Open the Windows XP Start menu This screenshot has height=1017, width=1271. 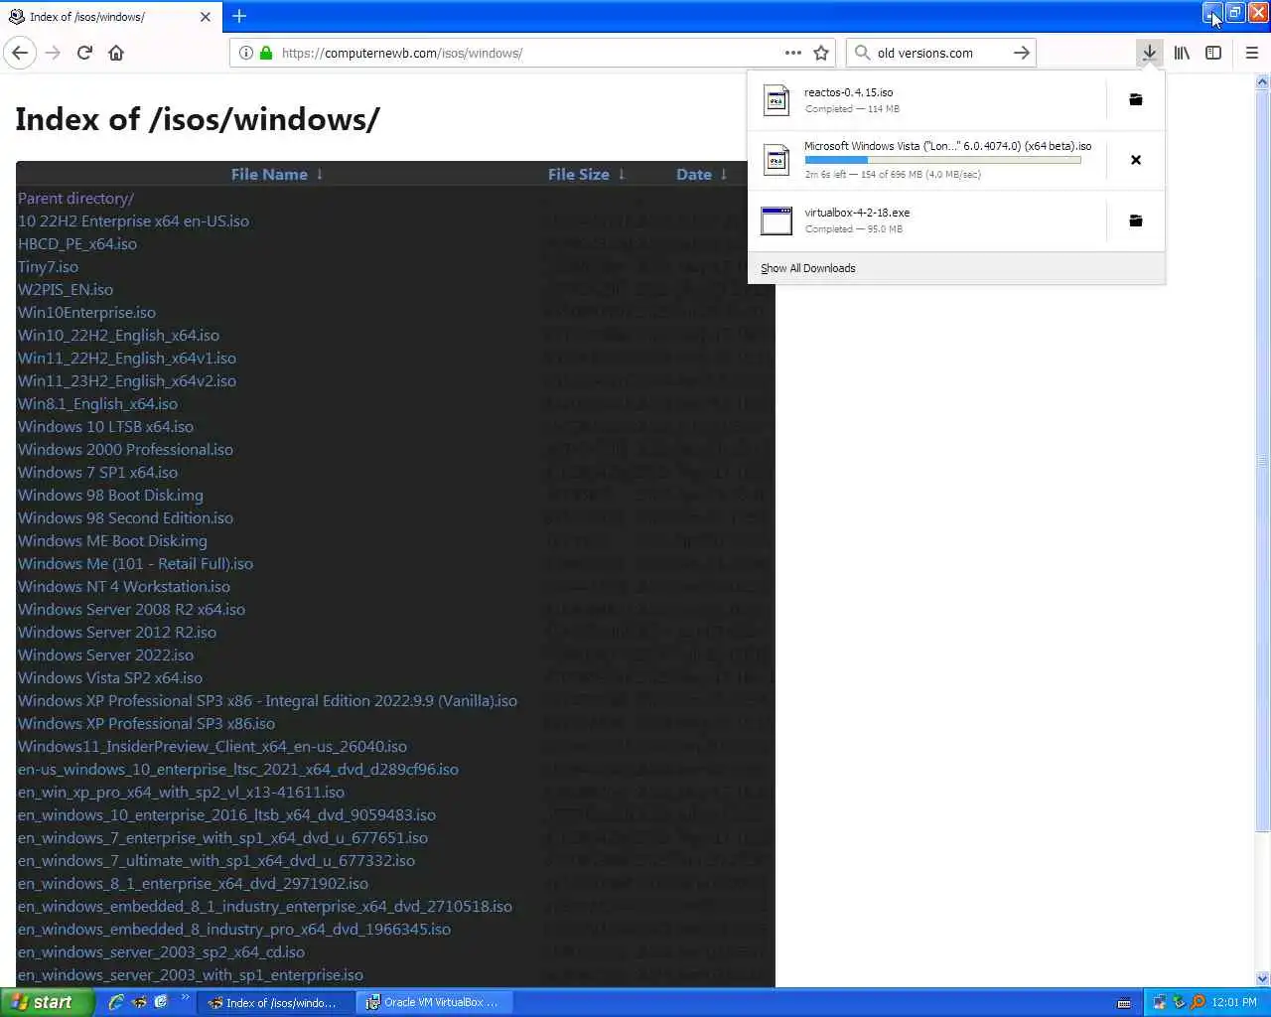(x=47, y=1002)
